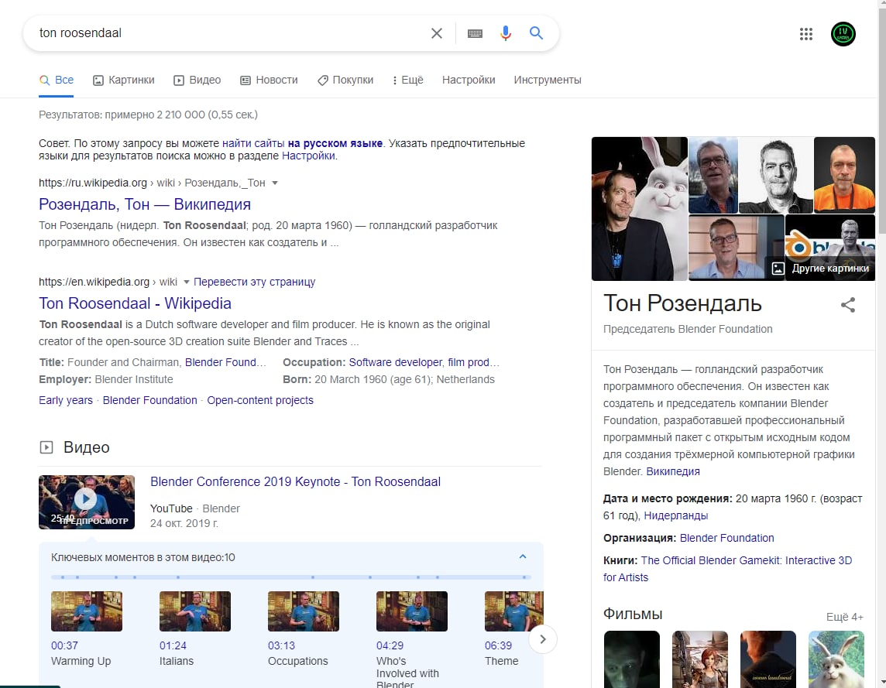Open the Ещё more menu
This screenshot has width=886, height=688.
pos(408,80)
